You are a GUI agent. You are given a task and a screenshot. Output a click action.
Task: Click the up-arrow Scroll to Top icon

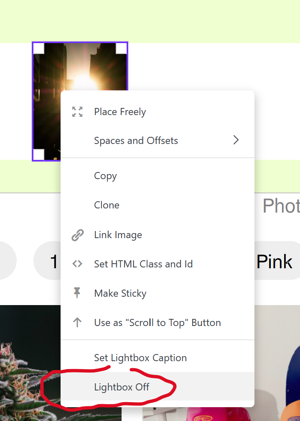[77, 323]
